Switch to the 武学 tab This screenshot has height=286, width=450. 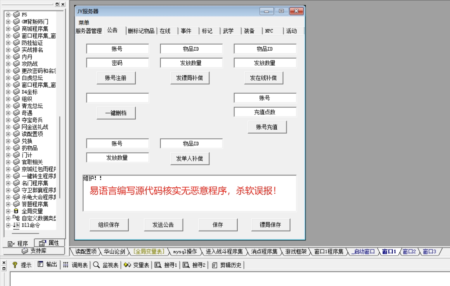229,31
